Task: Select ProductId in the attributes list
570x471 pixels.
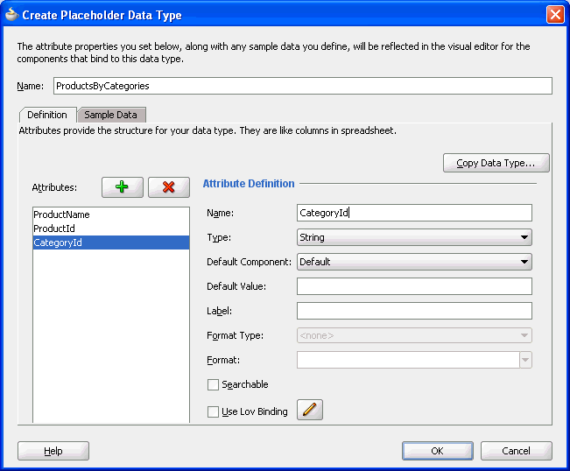Action: [x=111, y=228]
